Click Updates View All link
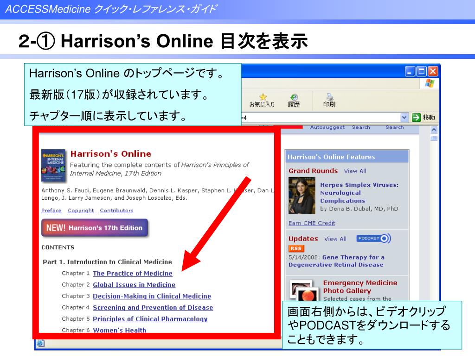The image size is (475, 356). click(x=335, y=239)
